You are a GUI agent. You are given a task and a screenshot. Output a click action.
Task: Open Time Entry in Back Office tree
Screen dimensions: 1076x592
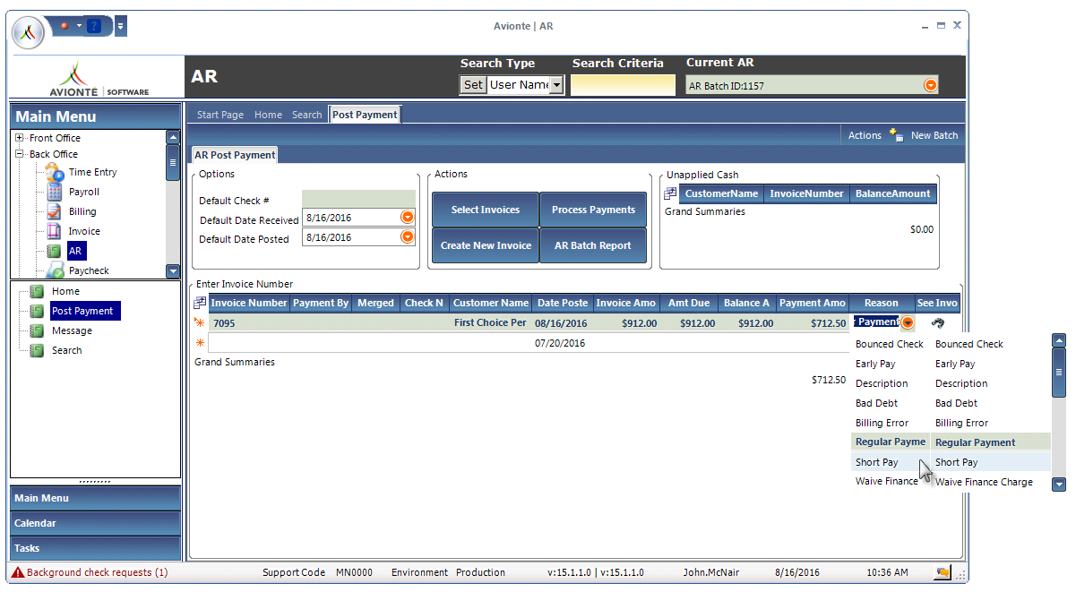click(x=92, y=172)
